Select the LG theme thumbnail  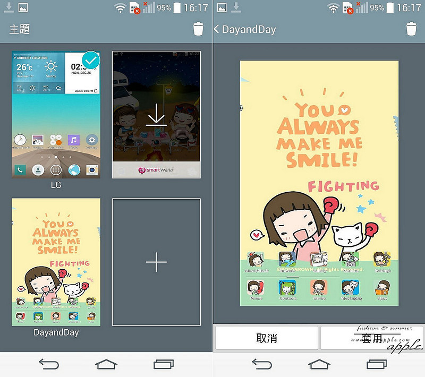point(56,115)
